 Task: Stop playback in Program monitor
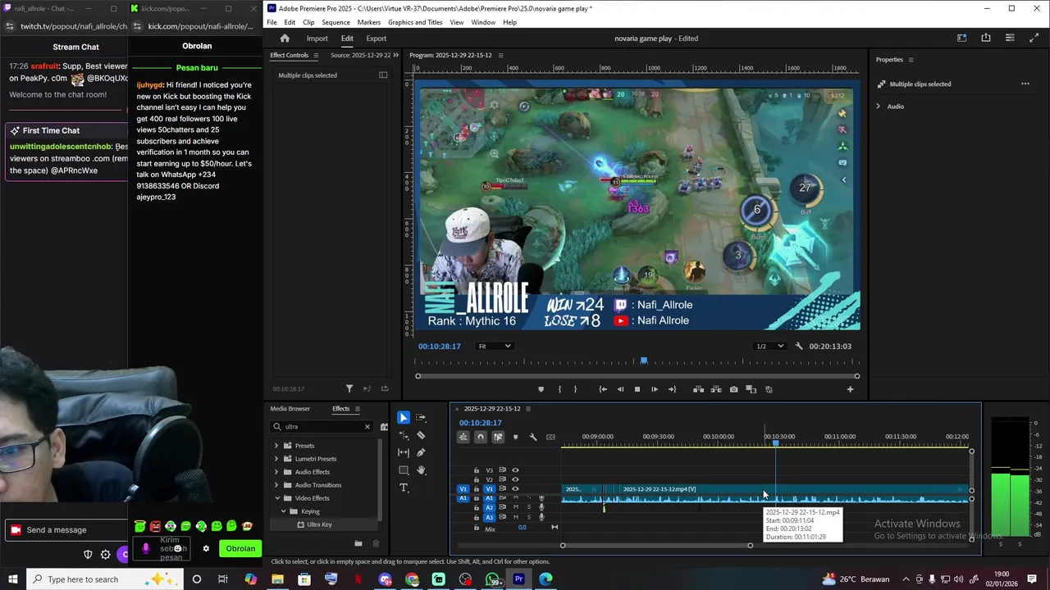637,389
